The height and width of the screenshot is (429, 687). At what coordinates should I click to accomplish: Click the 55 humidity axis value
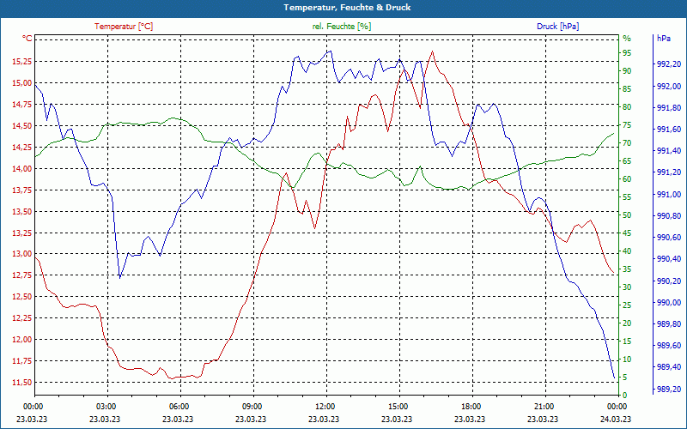(627, 197)
